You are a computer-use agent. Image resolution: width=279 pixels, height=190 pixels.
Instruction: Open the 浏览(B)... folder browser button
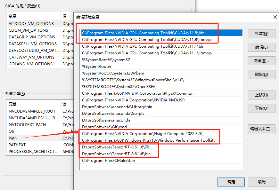click(x=262, y=61)
